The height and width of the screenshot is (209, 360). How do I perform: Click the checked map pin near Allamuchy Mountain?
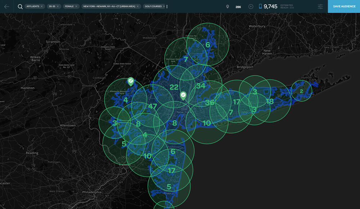pyautogui.click(x=131, y=82)
